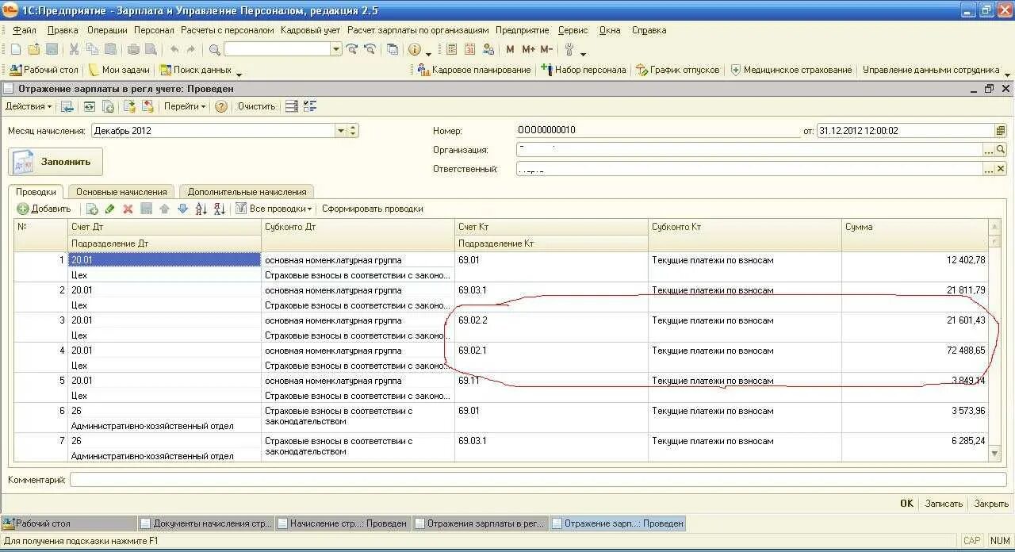Open График отпусков from the toolbar
The width and height of the screenshot is (1015, 552).
click(x=678, y=70)
